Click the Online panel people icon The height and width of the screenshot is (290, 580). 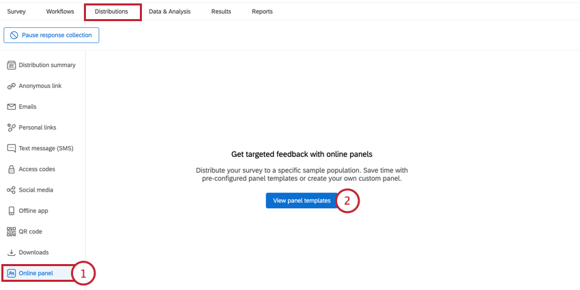[12, 274]
